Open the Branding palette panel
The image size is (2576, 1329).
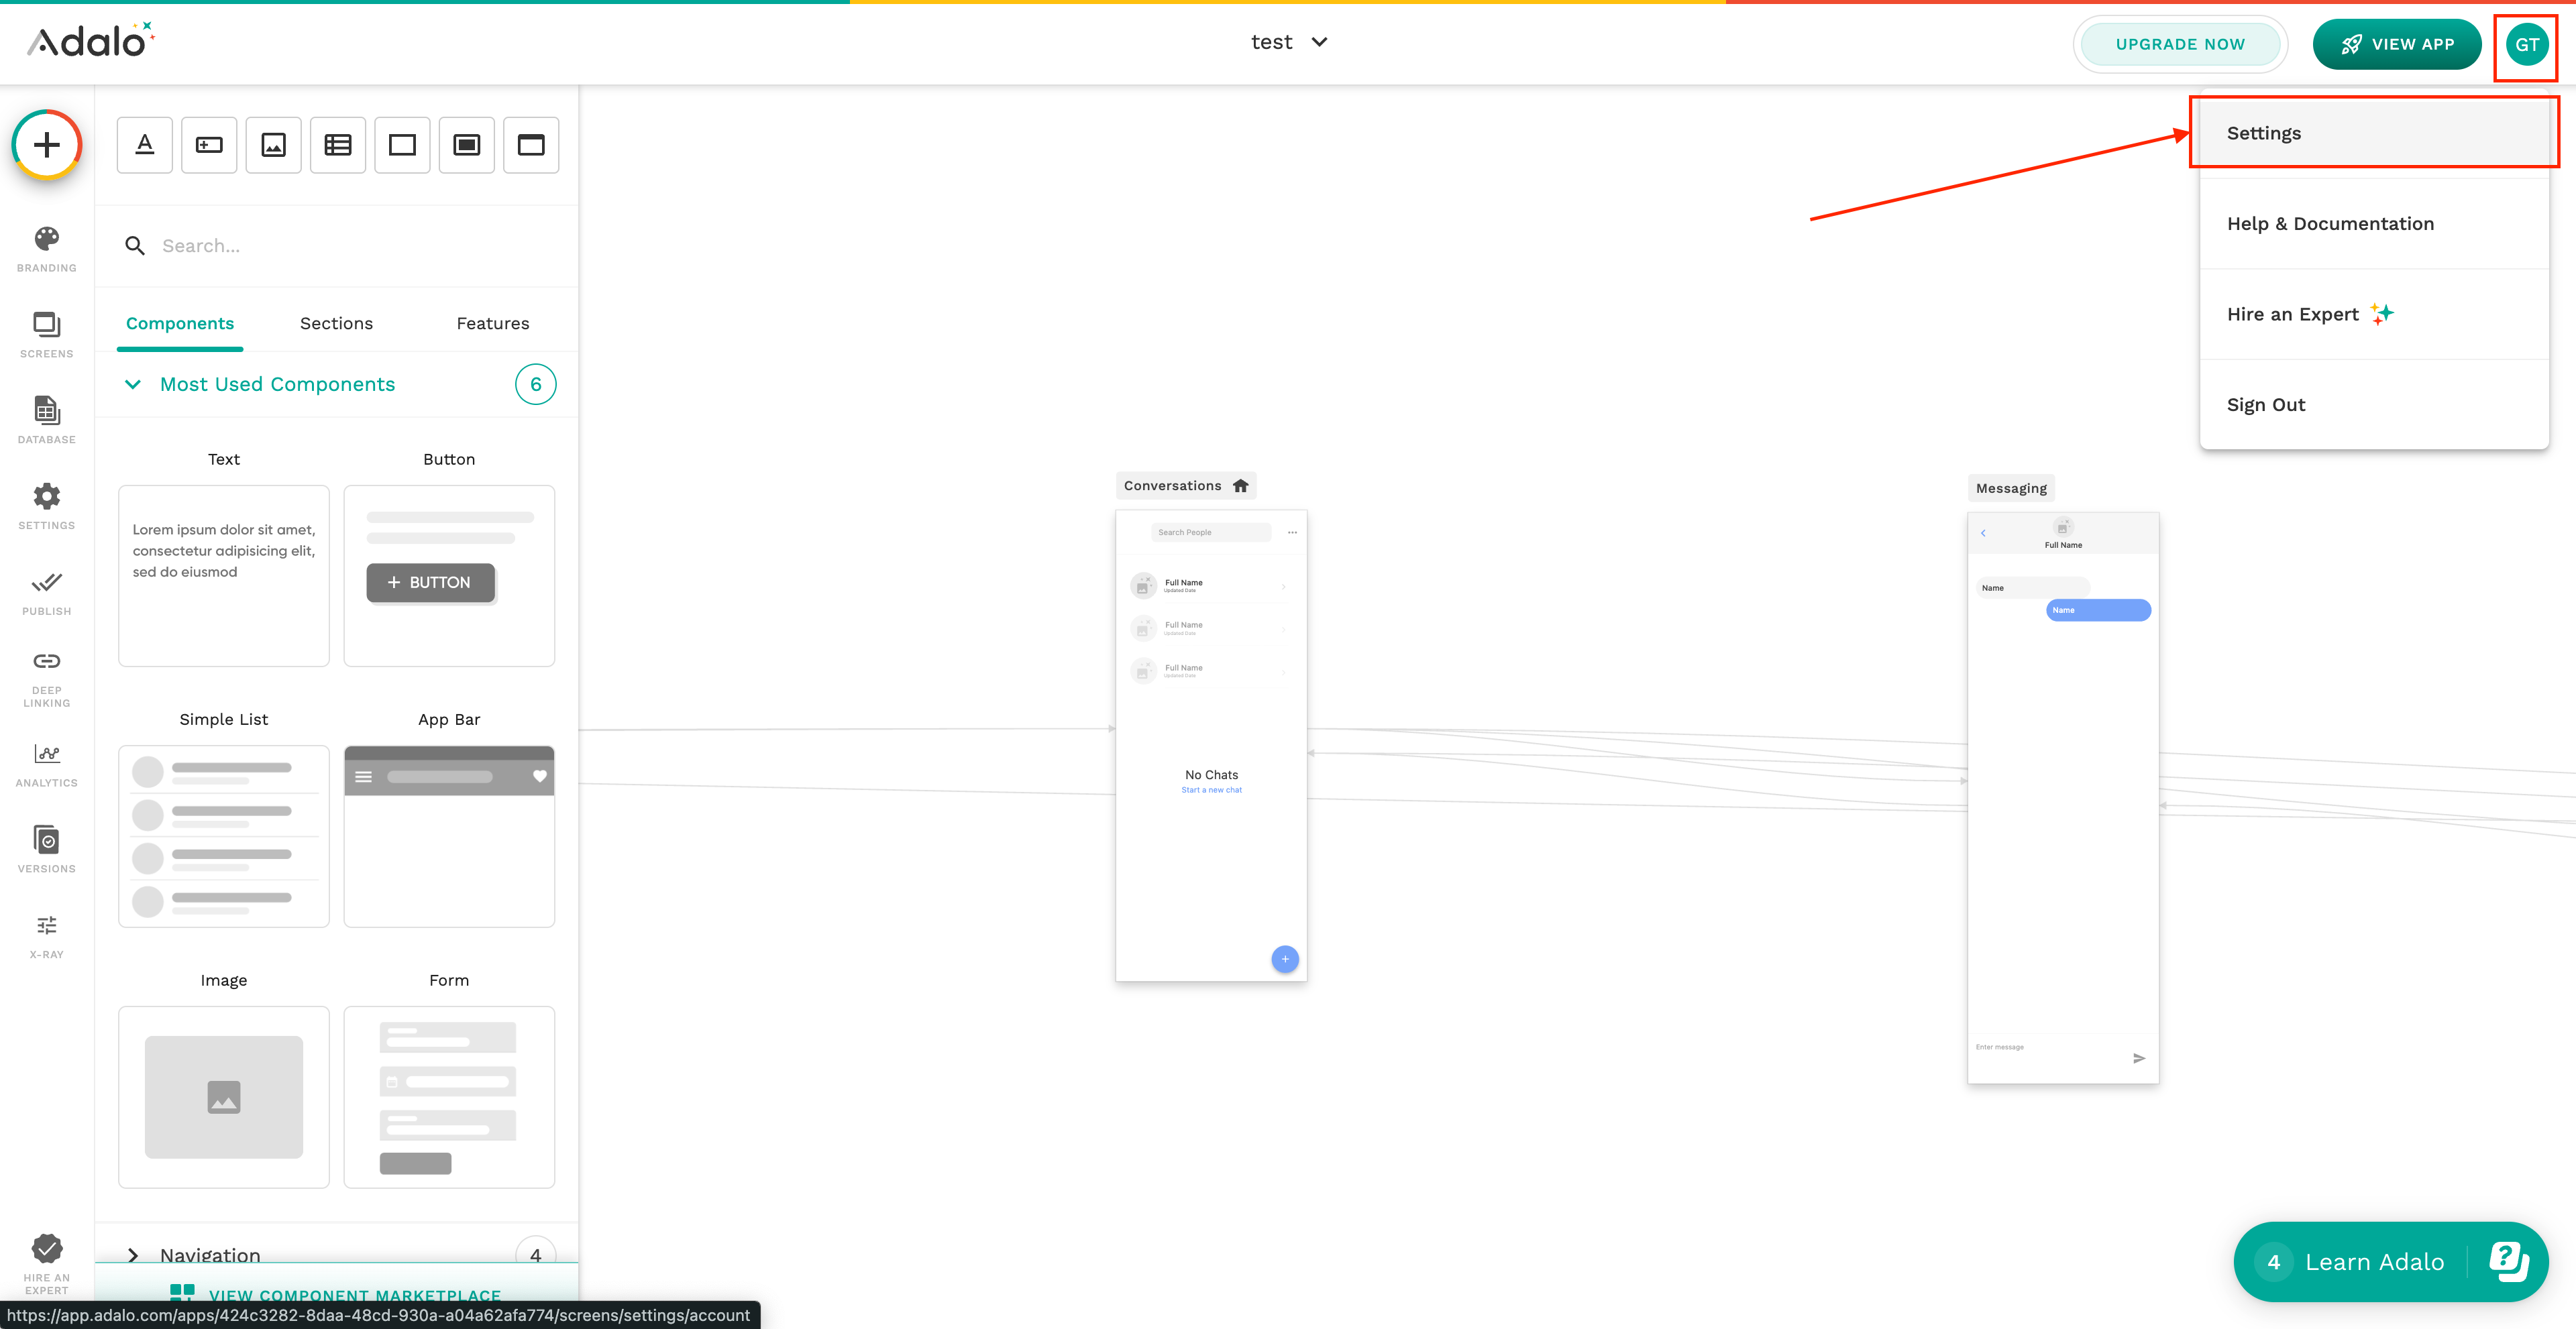click(x=46, y=249)
